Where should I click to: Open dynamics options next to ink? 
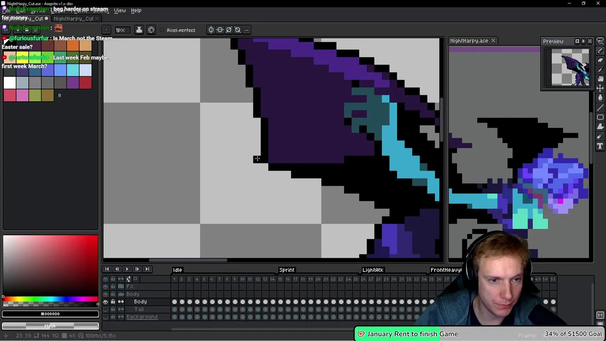point(151,30)
